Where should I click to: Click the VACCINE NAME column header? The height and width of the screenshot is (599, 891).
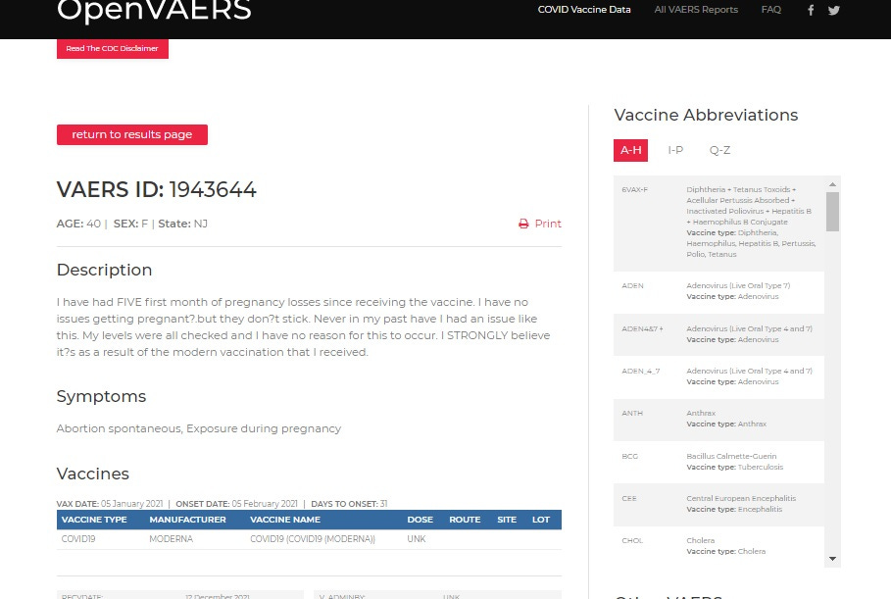(x=285, y=520)
